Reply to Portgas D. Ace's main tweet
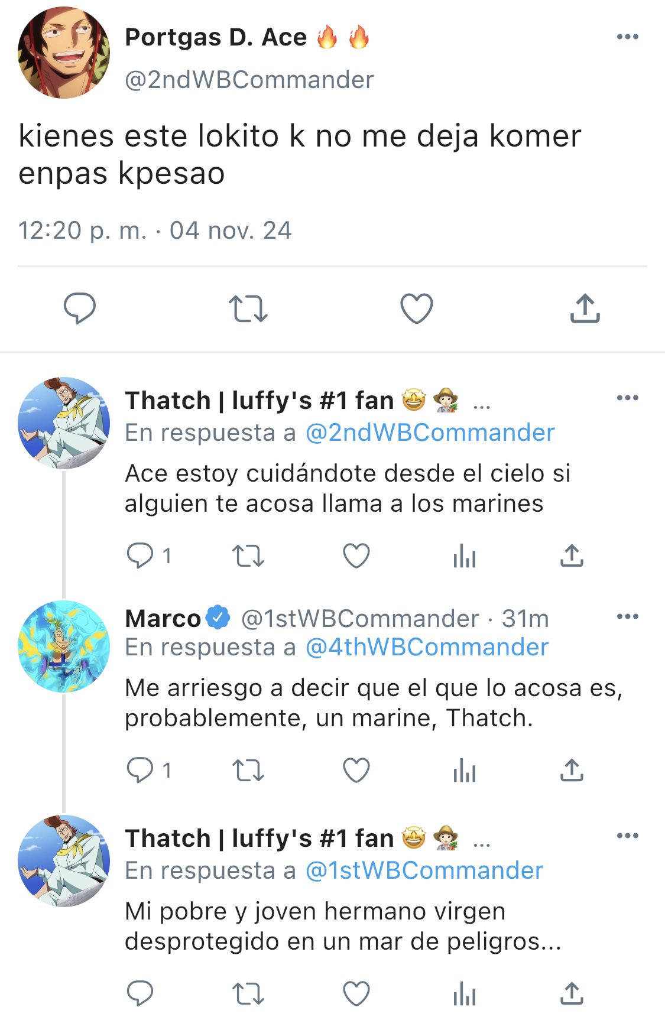 coord(80,308)
